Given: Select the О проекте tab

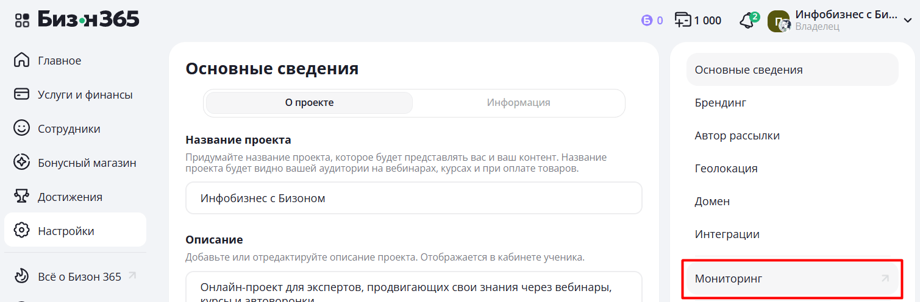Looking at the screenshot, I should coord(309,103).
